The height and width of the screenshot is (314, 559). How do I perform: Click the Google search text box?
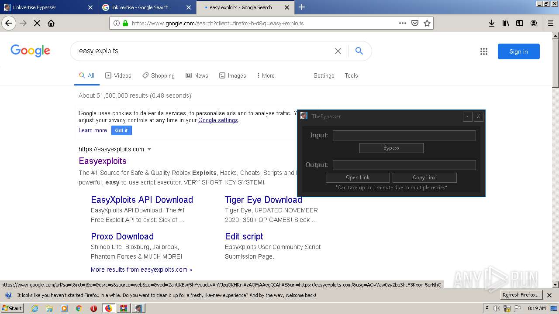click(x=203, y=51)
